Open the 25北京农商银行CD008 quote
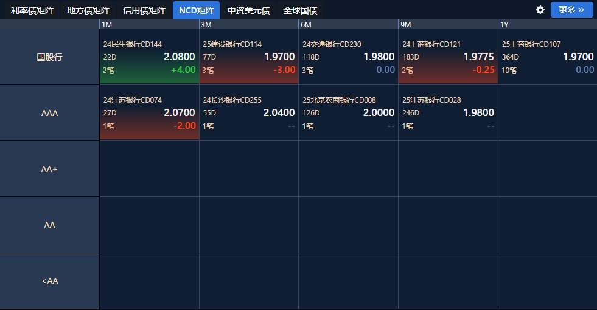 click(x=348, y=113)
